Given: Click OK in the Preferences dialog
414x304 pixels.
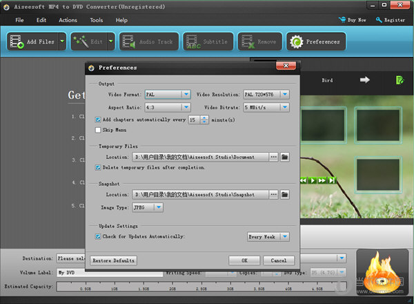Looking at the screenshot, I should pos(244,260).
